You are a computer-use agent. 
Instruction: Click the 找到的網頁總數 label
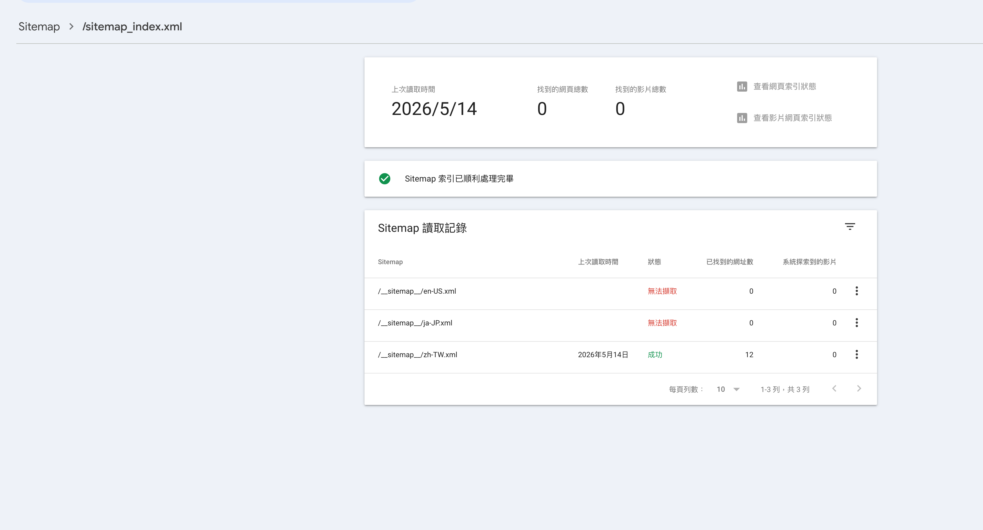pos(563,89)
